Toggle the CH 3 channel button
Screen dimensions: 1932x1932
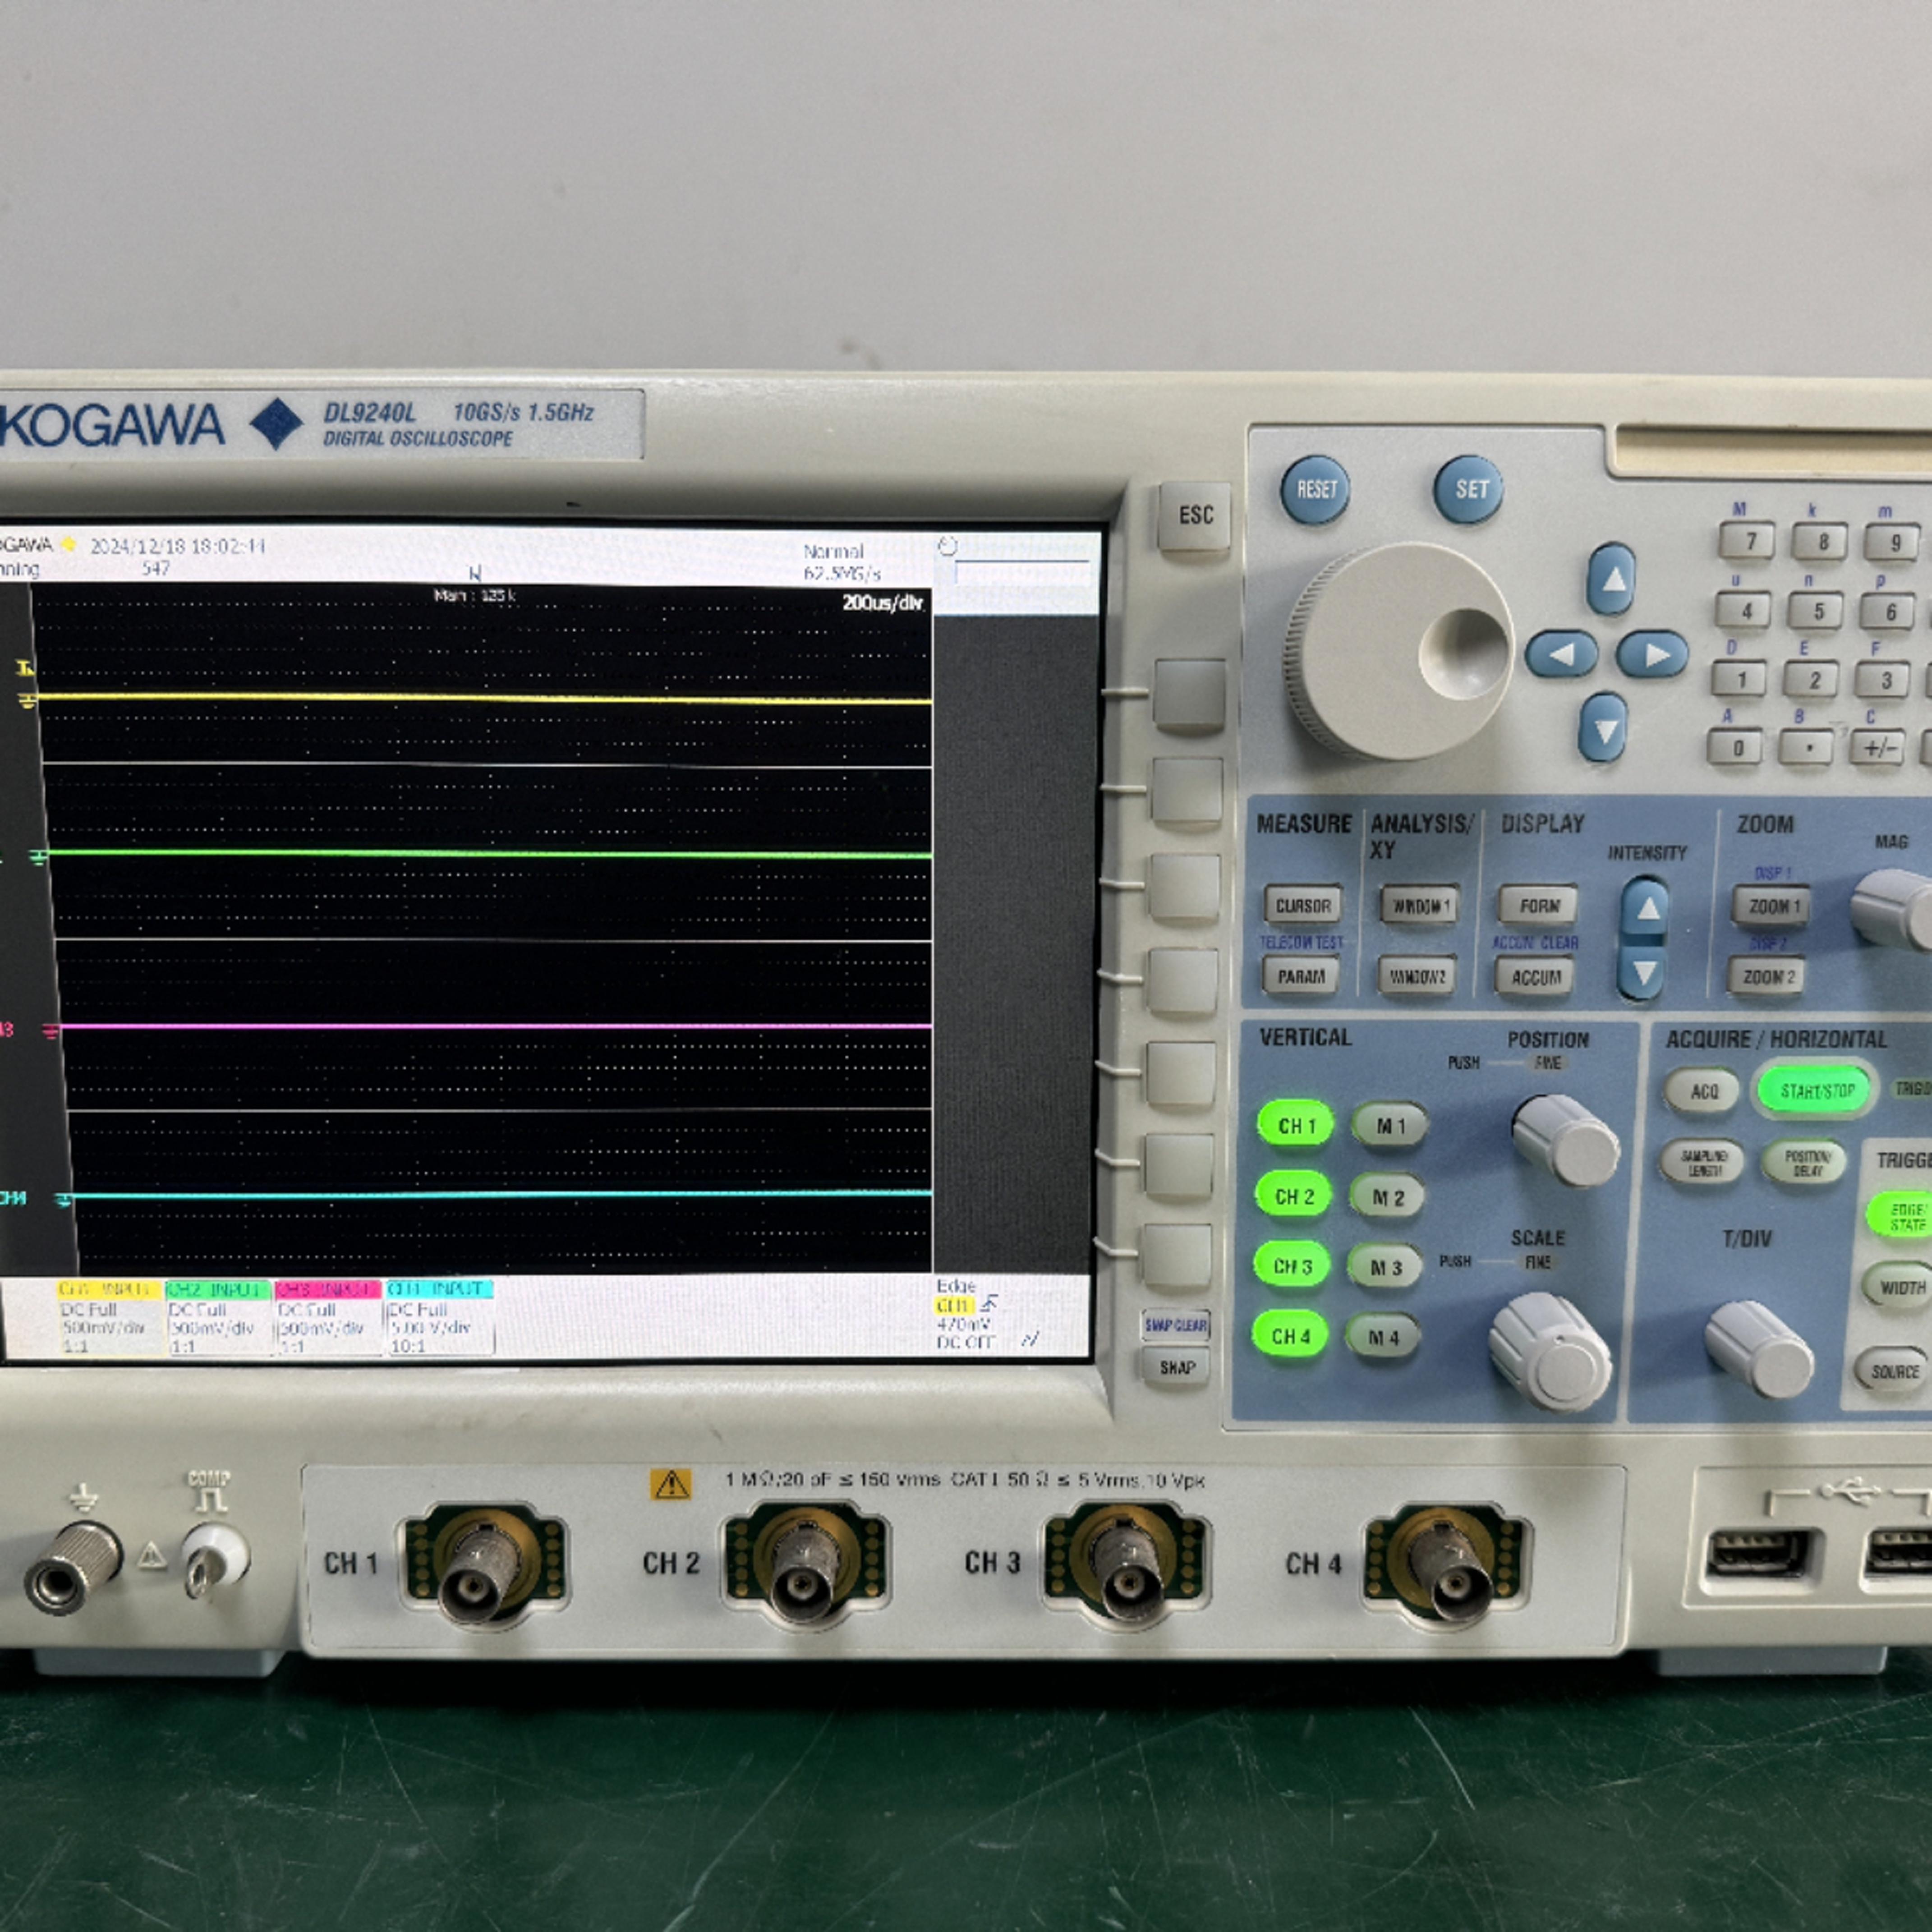point(1292,1266)
